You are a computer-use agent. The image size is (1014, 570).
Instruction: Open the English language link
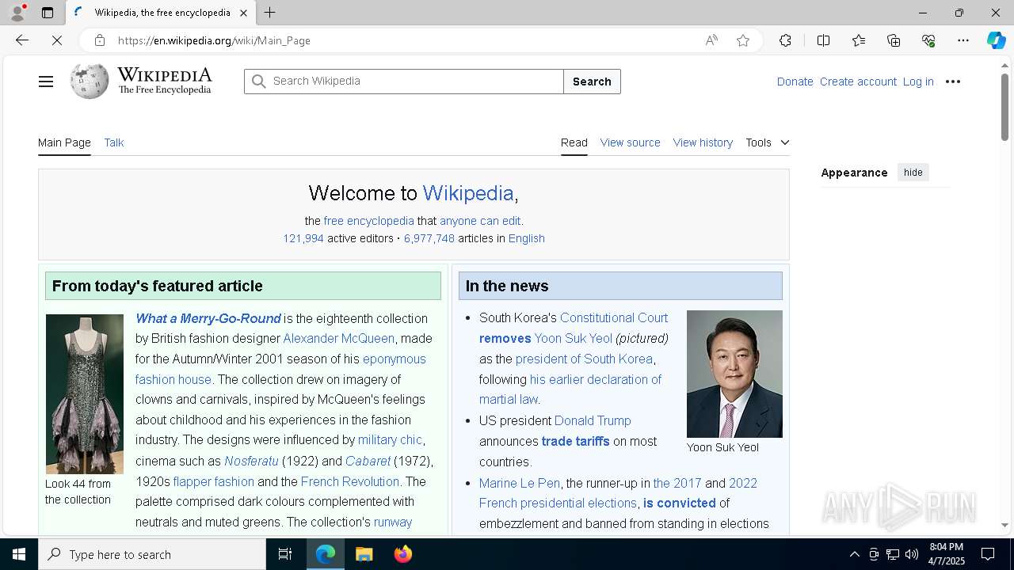pyautogui.click(x=526, y=238)
